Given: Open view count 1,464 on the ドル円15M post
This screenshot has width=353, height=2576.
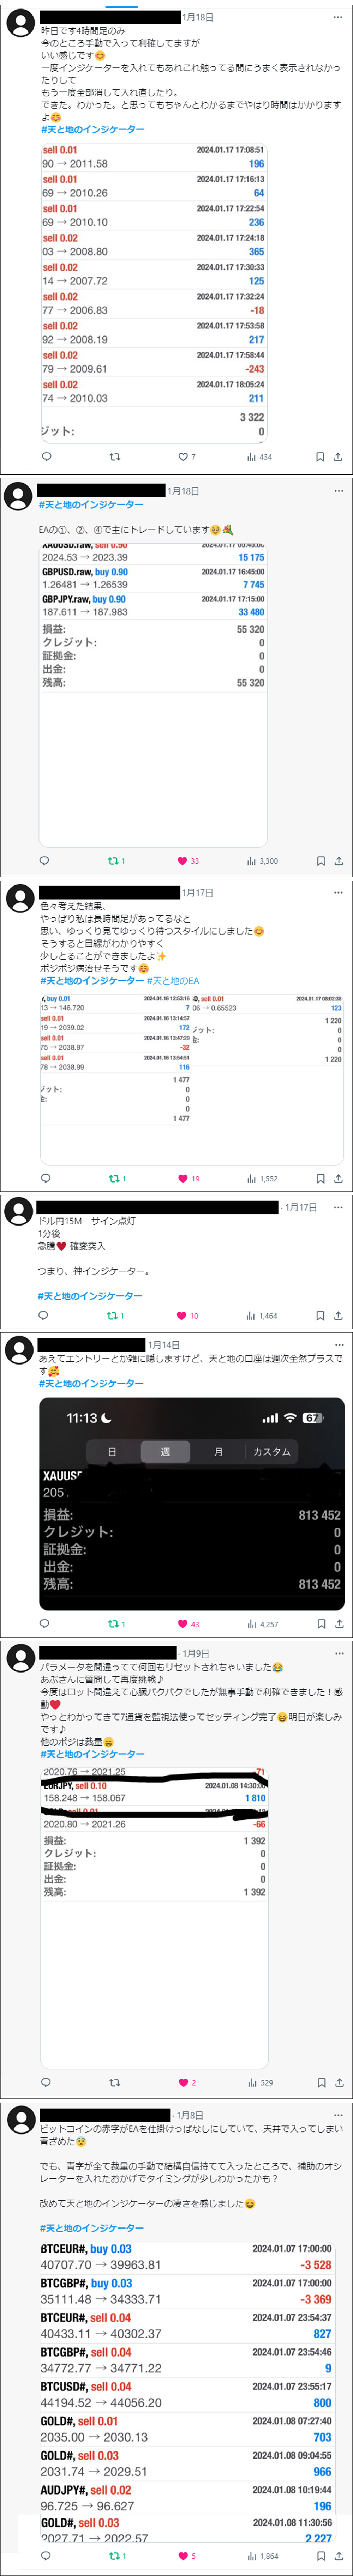Looking at the screenshot, I should [x=261, y=1316].
